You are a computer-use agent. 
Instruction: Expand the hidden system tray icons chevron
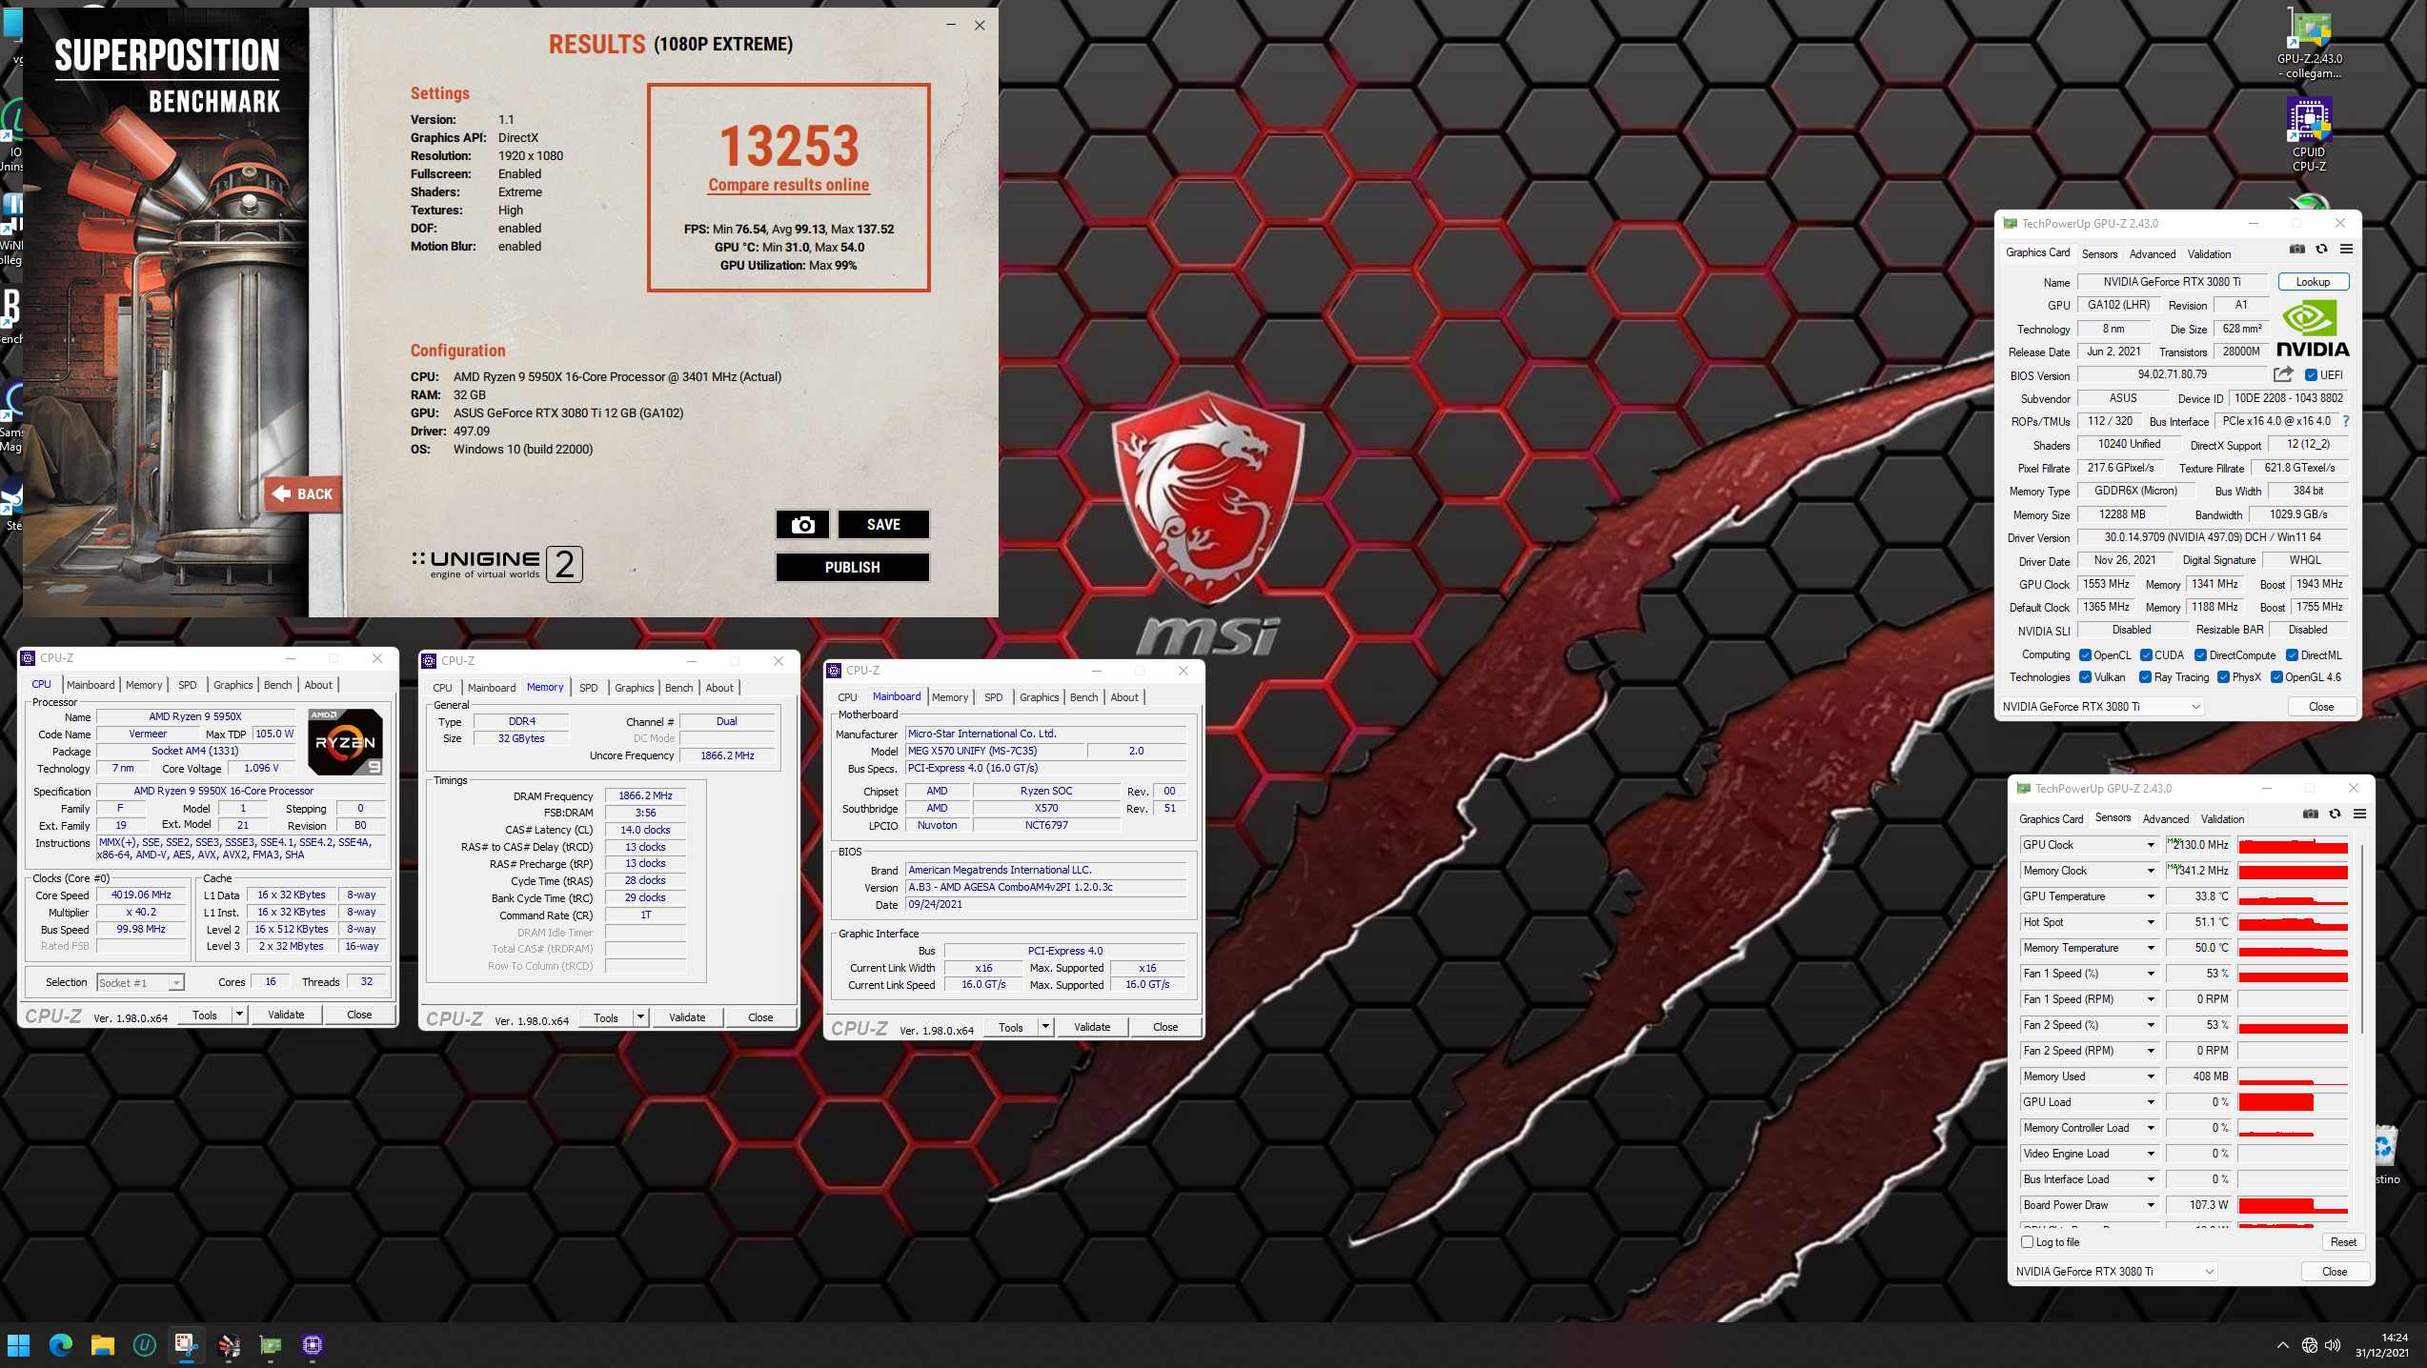(2282, 1345)
